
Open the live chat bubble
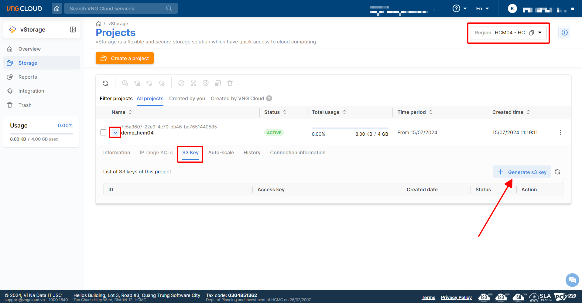click(572, 280)
